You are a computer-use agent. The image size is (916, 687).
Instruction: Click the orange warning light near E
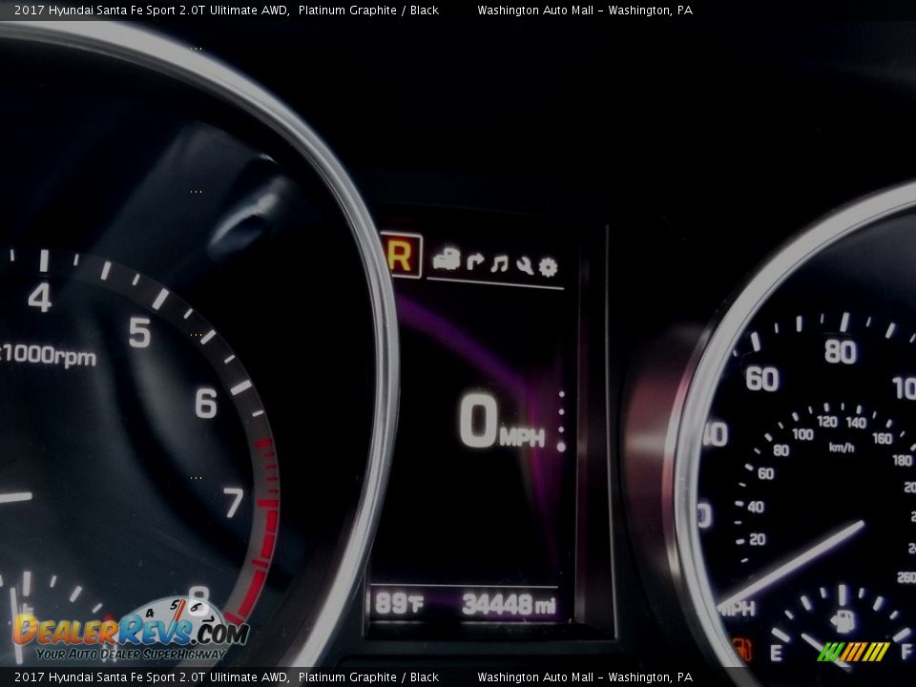[741, 650]
